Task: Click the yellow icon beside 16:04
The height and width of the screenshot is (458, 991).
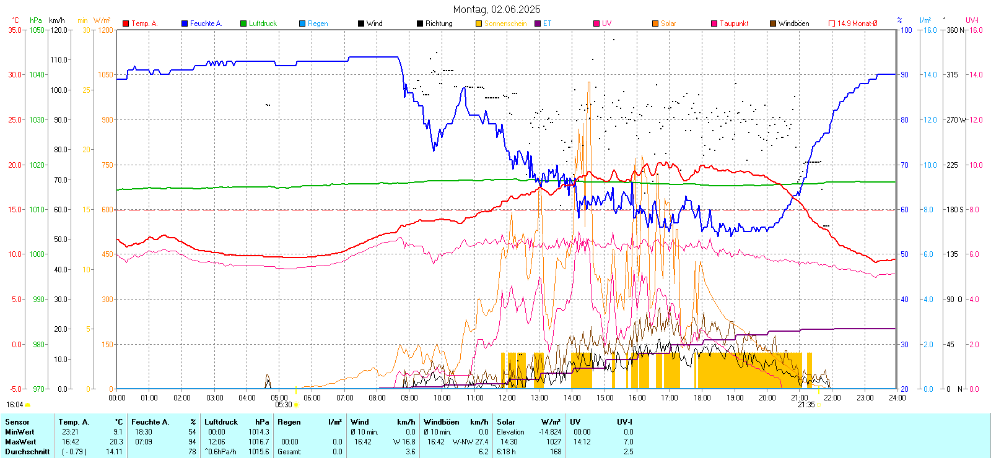Action: (x=27, y=405)
